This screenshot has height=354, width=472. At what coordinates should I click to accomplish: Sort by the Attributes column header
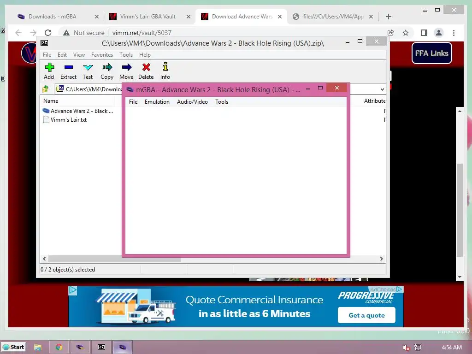374,101
